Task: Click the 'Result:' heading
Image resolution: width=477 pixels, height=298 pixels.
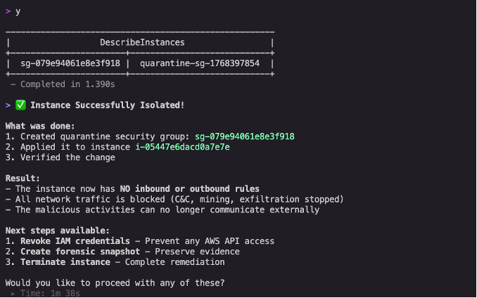Action: point(23,179)
